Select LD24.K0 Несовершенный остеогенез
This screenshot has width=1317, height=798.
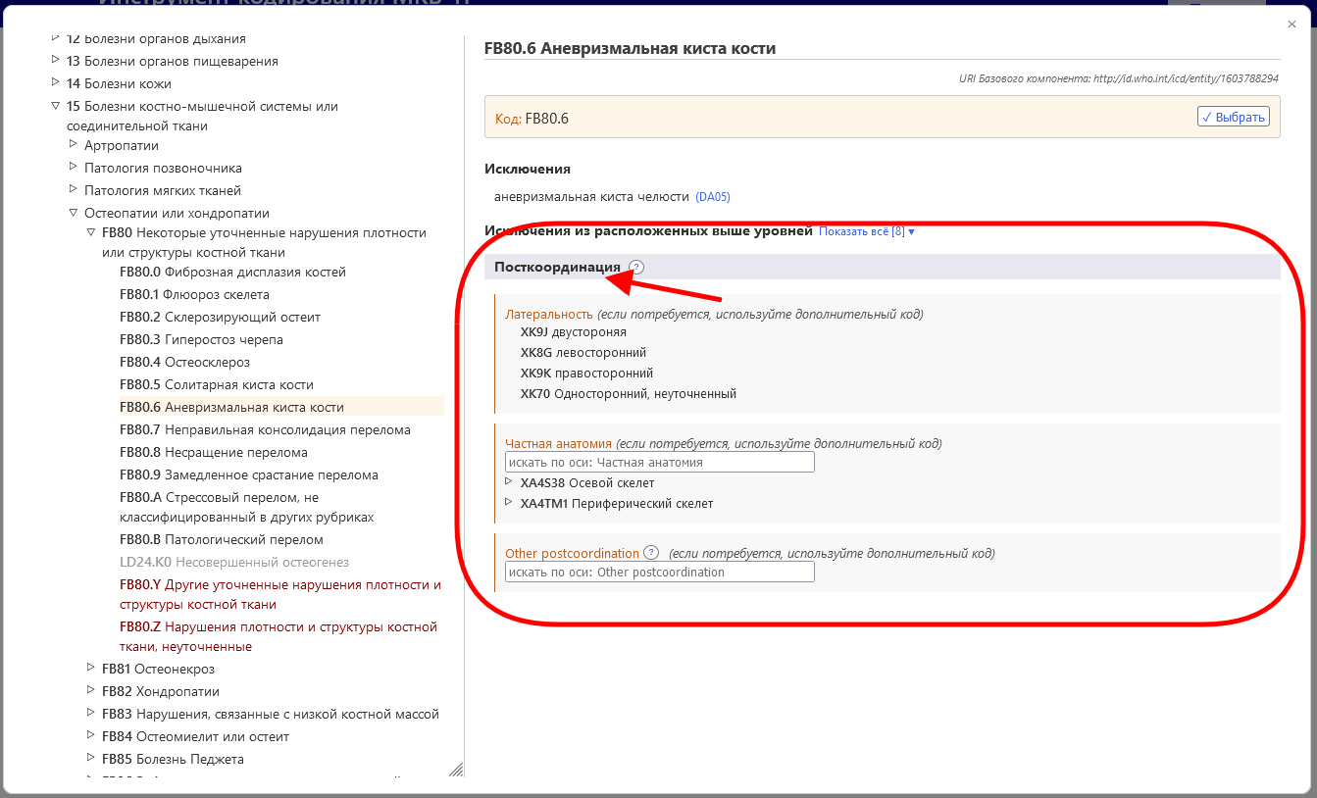point(234,562)
